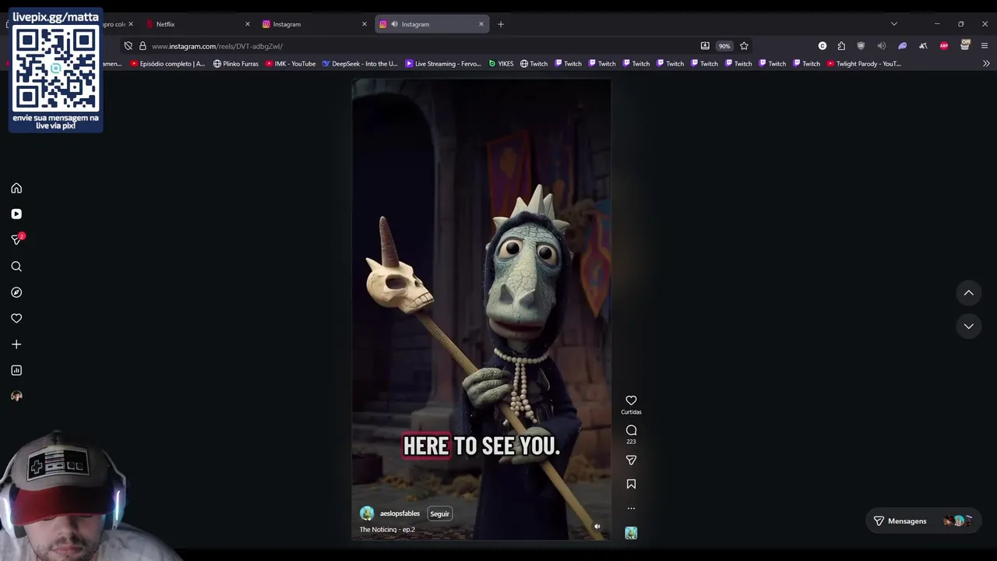Open the Twilight Parody YouTube bookmark
Viewport: 997px width, 561px height.
[864, 64]
